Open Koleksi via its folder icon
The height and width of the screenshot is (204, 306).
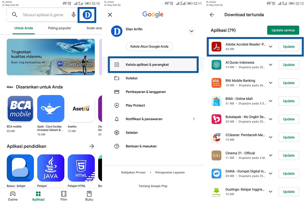coord(117,78)
